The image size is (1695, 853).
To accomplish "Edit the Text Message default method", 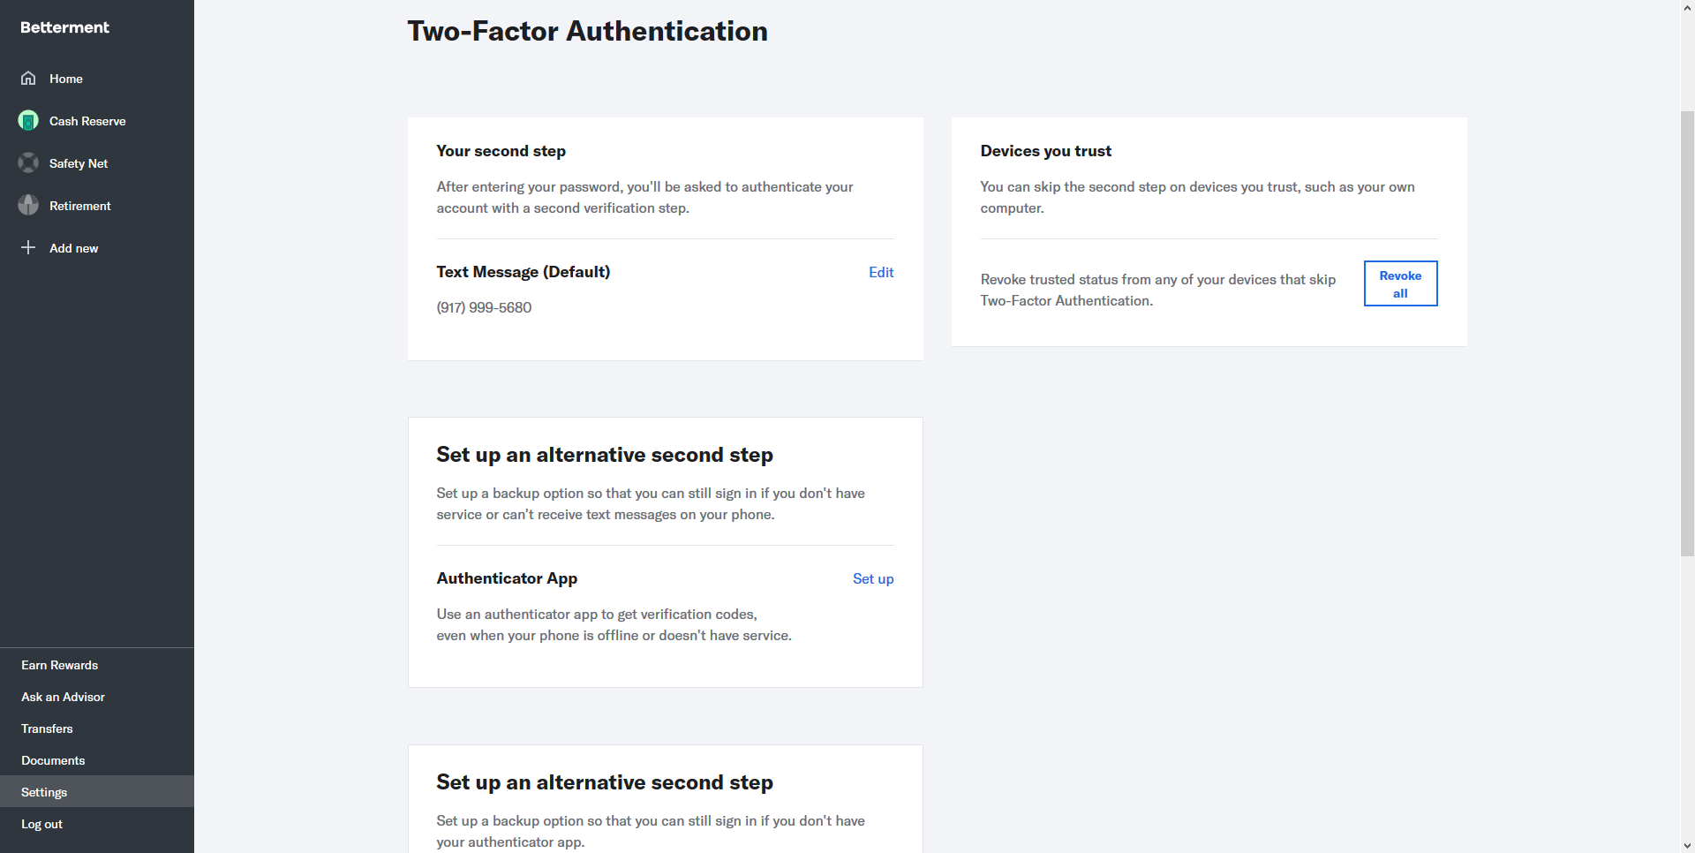I will pos(881,272).
